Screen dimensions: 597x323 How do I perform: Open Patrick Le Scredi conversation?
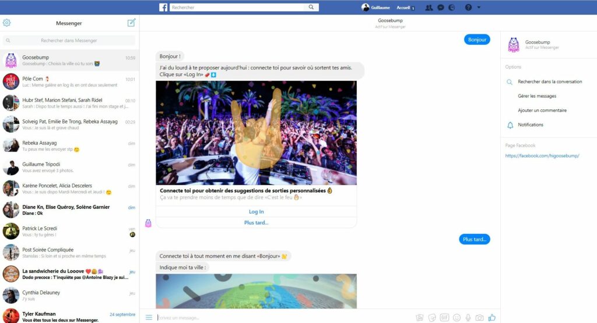tap(70, 231)
